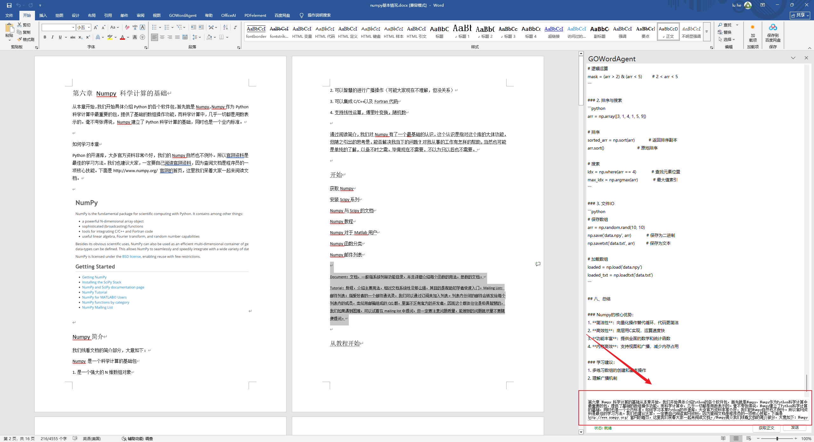The image size is (814, 442).
Task: Click the Sort A-Z paragraph icon
Action: tap(225, 27)
